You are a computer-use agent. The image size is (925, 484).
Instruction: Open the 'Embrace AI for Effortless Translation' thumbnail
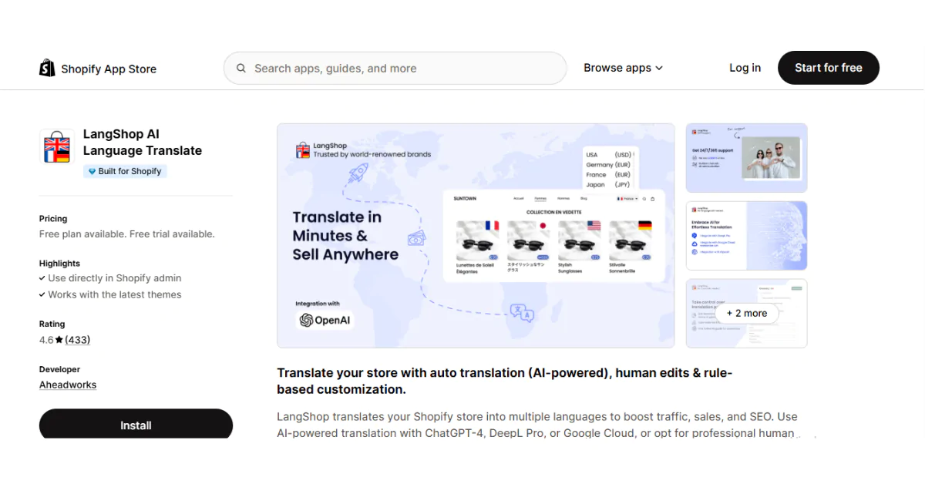point(746,236)
